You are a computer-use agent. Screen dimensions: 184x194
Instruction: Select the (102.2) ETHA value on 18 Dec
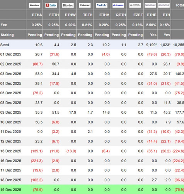(x=37, y=180)
